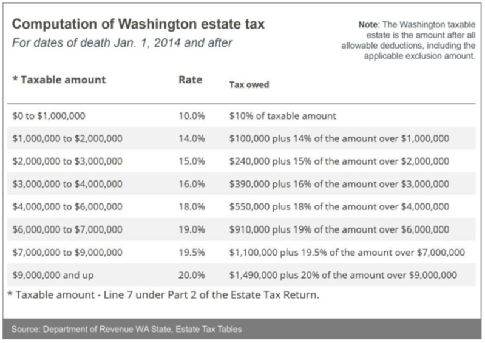
Task: Click the "For dates of death" subtitle
Action: tap(123, 44)
